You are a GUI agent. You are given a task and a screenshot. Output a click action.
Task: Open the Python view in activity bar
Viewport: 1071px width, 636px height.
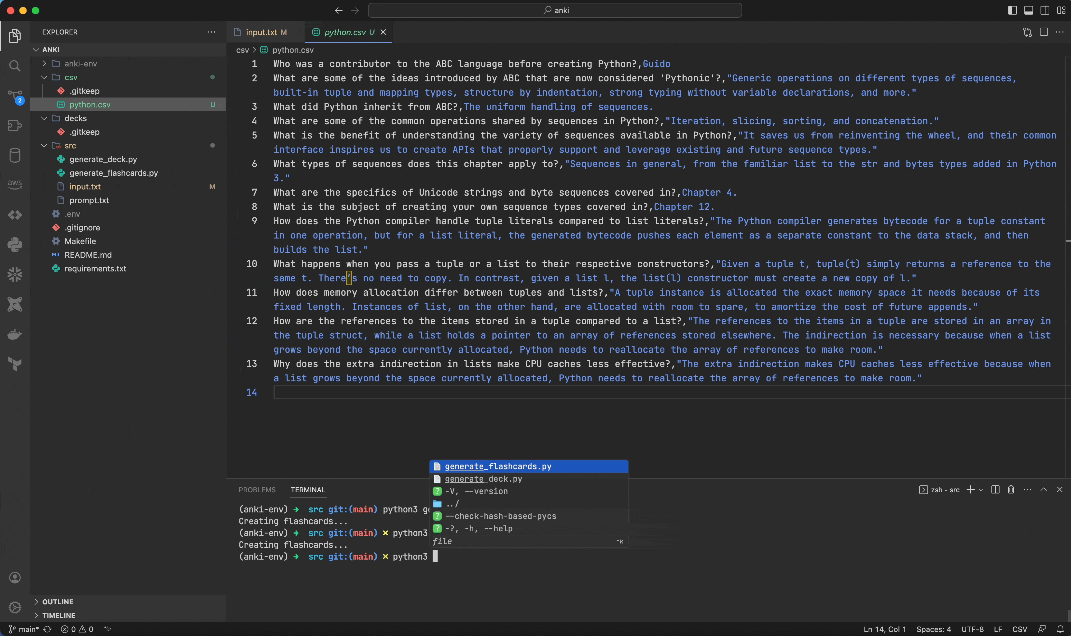[x=15, y=245]
